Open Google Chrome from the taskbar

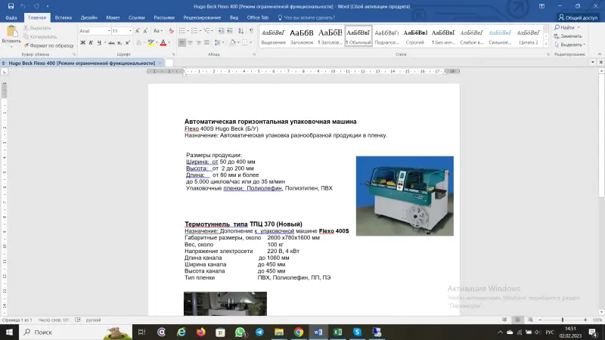[x=299, y=332]
